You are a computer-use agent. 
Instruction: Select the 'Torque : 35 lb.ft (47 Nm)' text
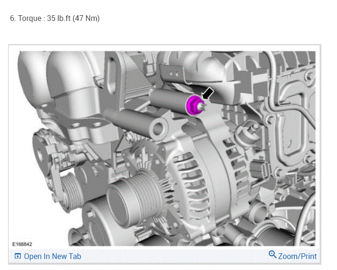[59, 18]
